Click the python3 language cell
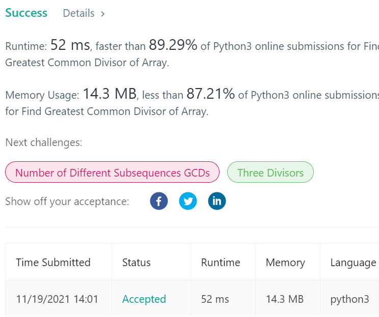The width and height of the screenshot is (379, 317). [x=349, y=299]
